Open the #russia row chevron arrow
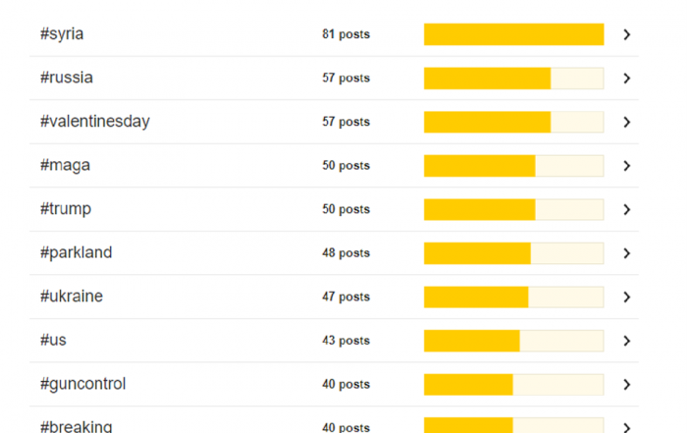This screenshot has width=687, height=433. click(627, 79)
